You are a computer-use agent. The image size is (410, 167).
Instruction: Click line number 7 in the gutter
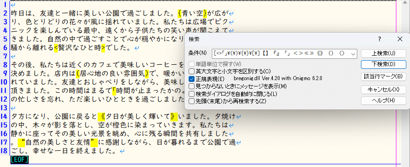pyautogui.click(x=5, y=56)
